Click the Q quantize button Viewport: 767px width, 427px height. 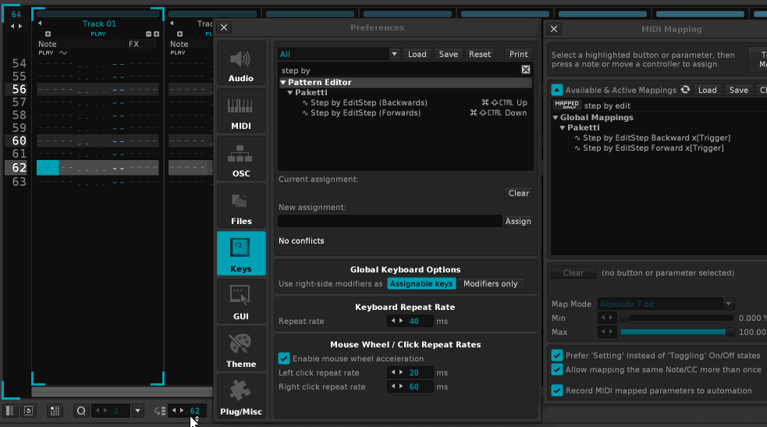[x=81, y=411]
